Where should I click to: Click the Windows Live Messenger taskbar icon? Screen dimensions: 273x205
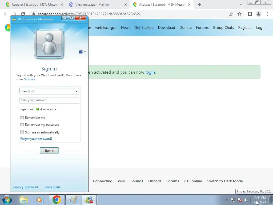(x=89, y=200)
